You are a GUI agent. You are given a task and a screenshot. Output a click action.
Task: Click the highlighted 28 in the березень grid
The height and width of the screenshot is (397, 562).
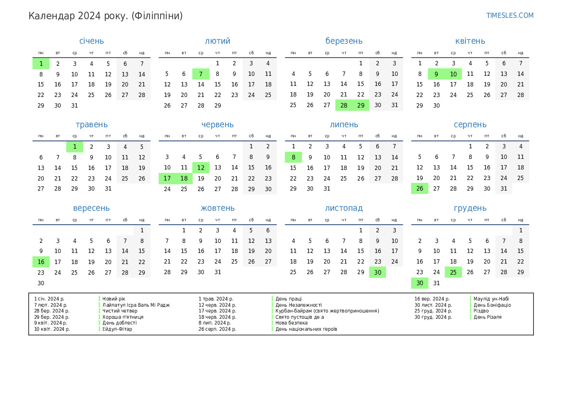click(344, 106)
